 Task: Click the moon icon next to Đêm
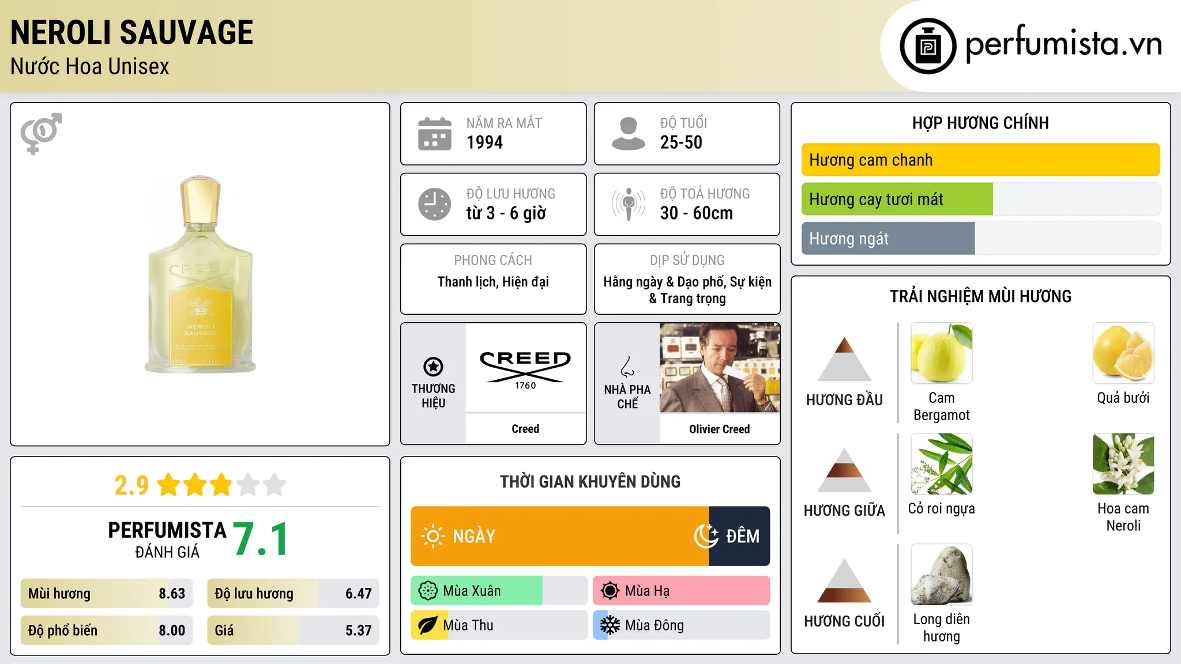706,536
